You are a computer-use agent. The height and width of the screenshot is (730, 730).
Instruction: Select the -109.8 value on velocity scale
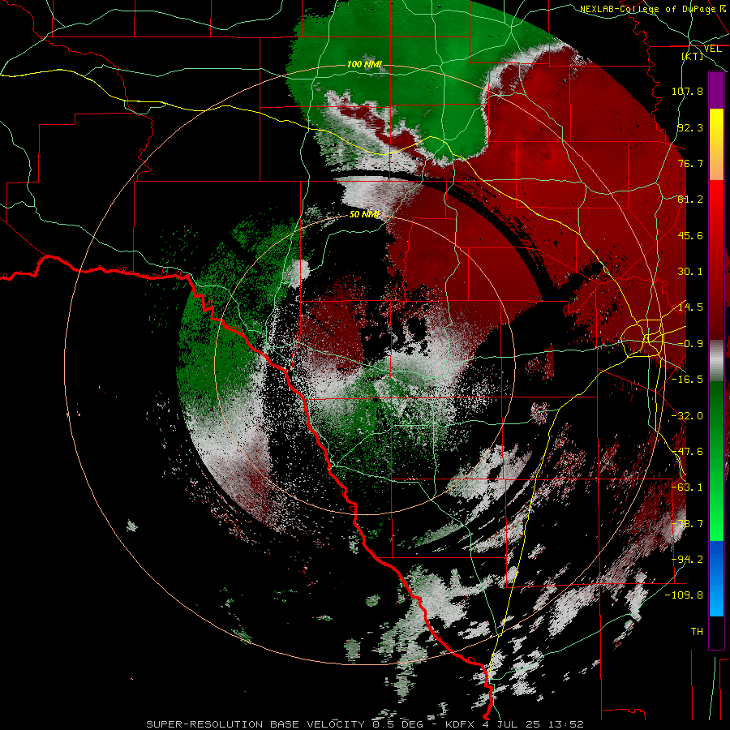[684, 595]
